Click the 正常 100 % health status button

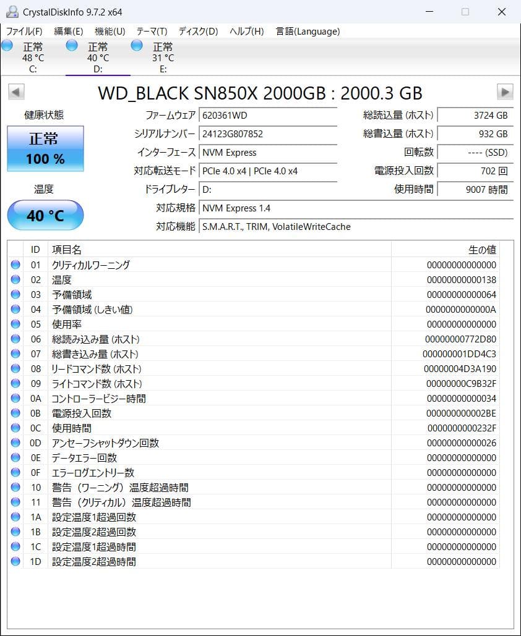tap(46, 148)
